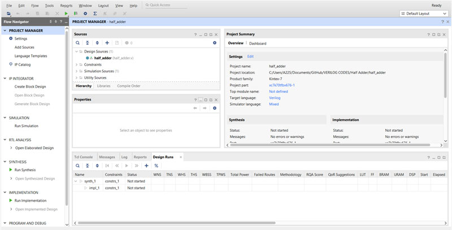Open Settings gear in main toolbar
This screenshot has height=230, width=452.
pos(85,13)
